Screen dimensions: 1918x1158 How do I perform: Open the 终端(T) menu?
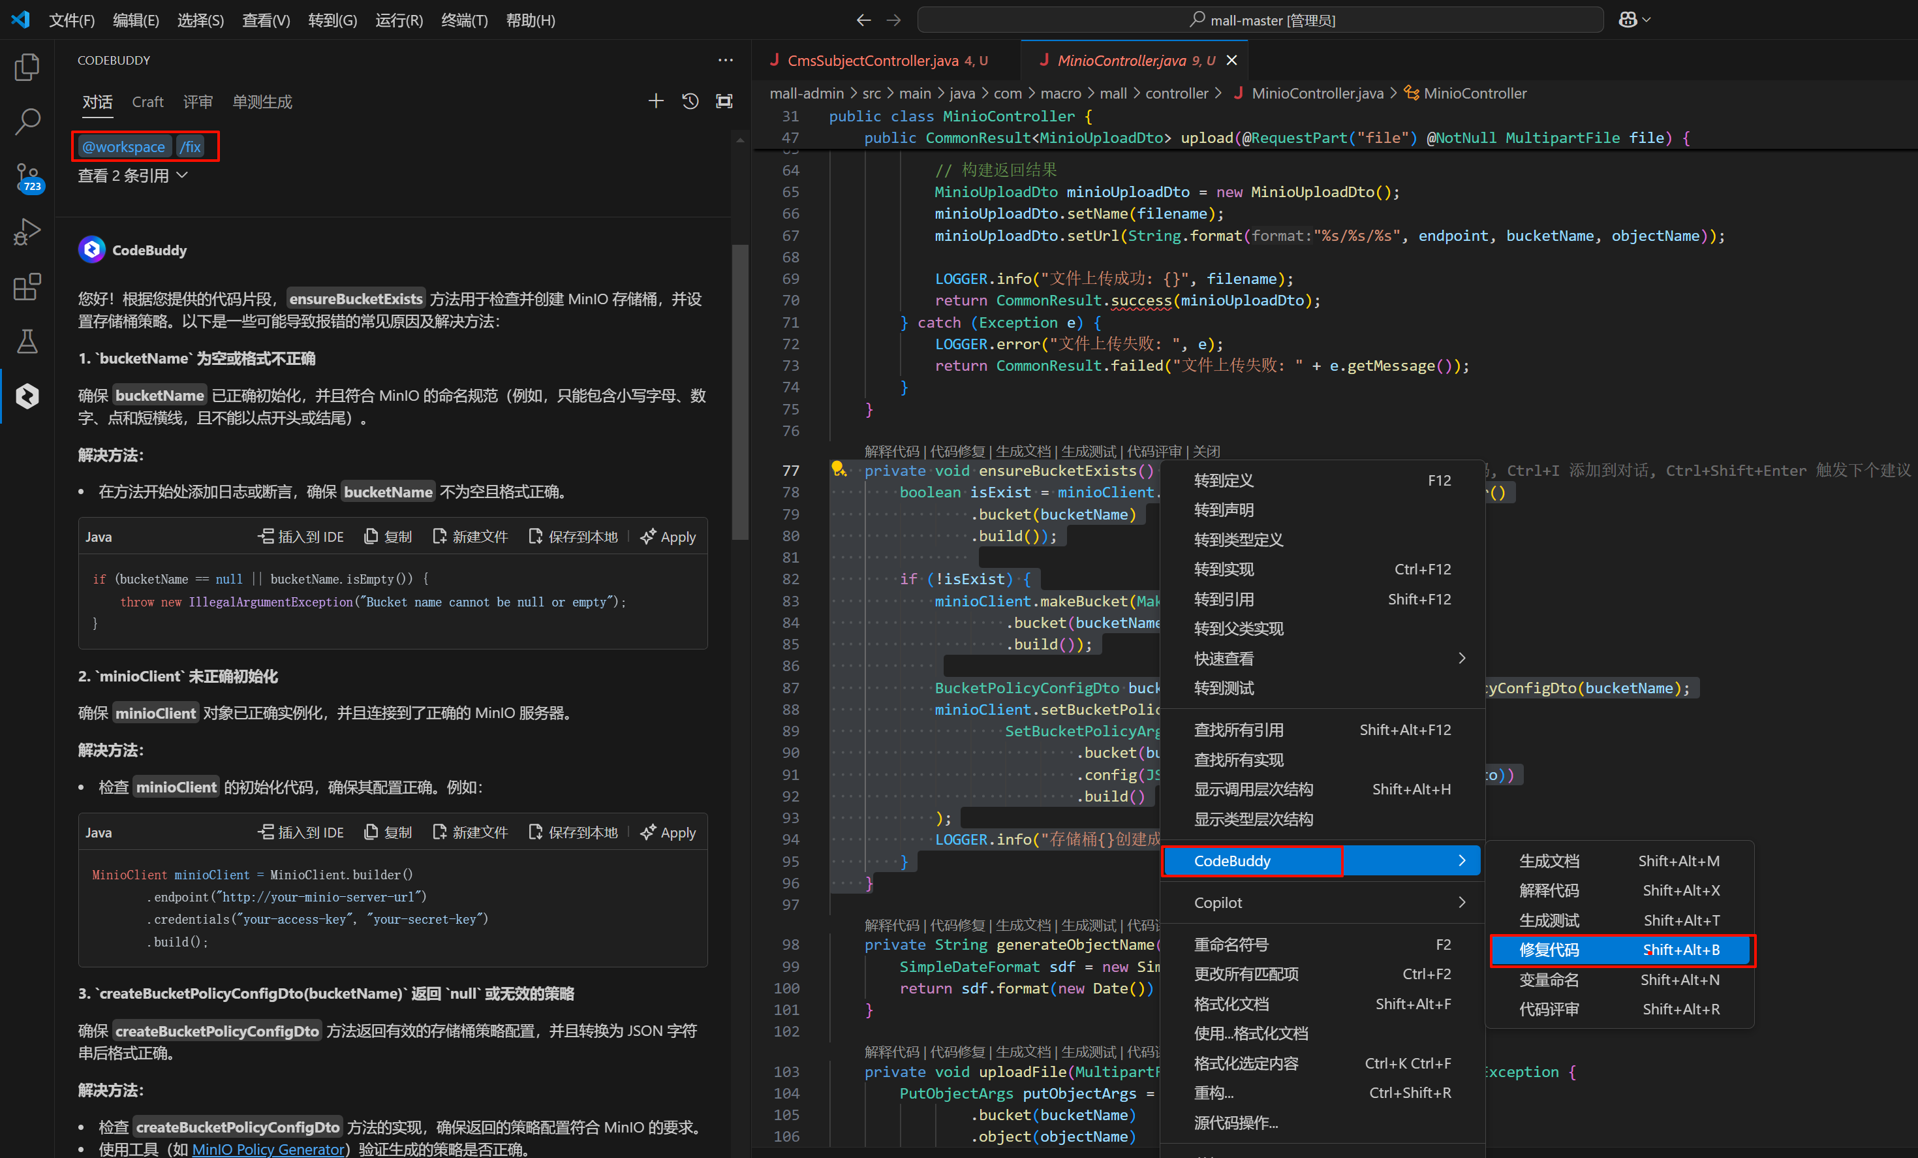[x=464, y=20]
